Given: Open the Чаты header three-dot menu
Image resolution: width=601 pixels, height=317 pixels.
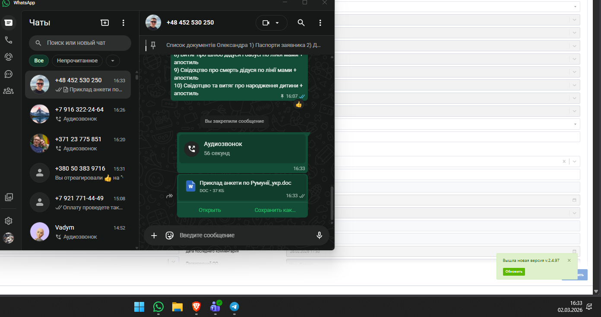Looking at the screenshot, I should point(123,23).
